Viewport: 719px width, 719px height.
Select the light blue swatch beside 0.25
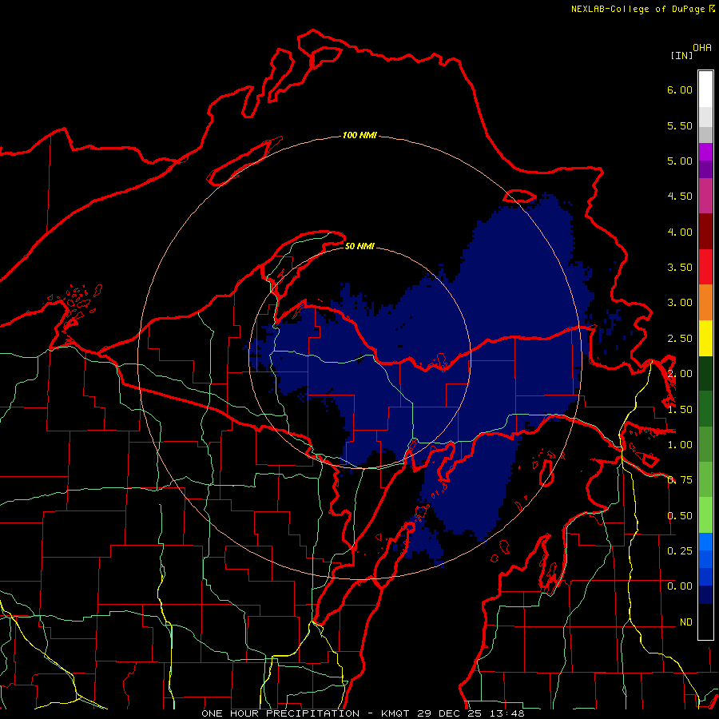(x=705, y=542)
